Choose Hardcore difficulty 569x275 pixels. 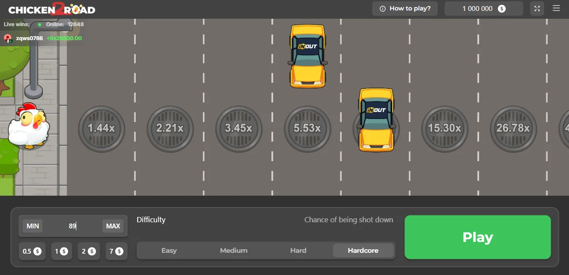click(x=363, y=251)
